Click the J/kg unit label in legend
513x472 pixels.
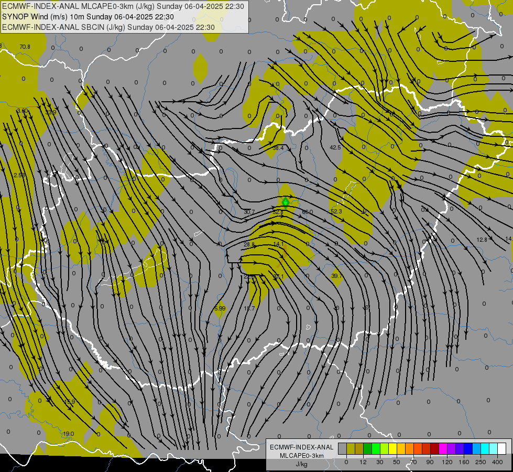coord(302,464)
